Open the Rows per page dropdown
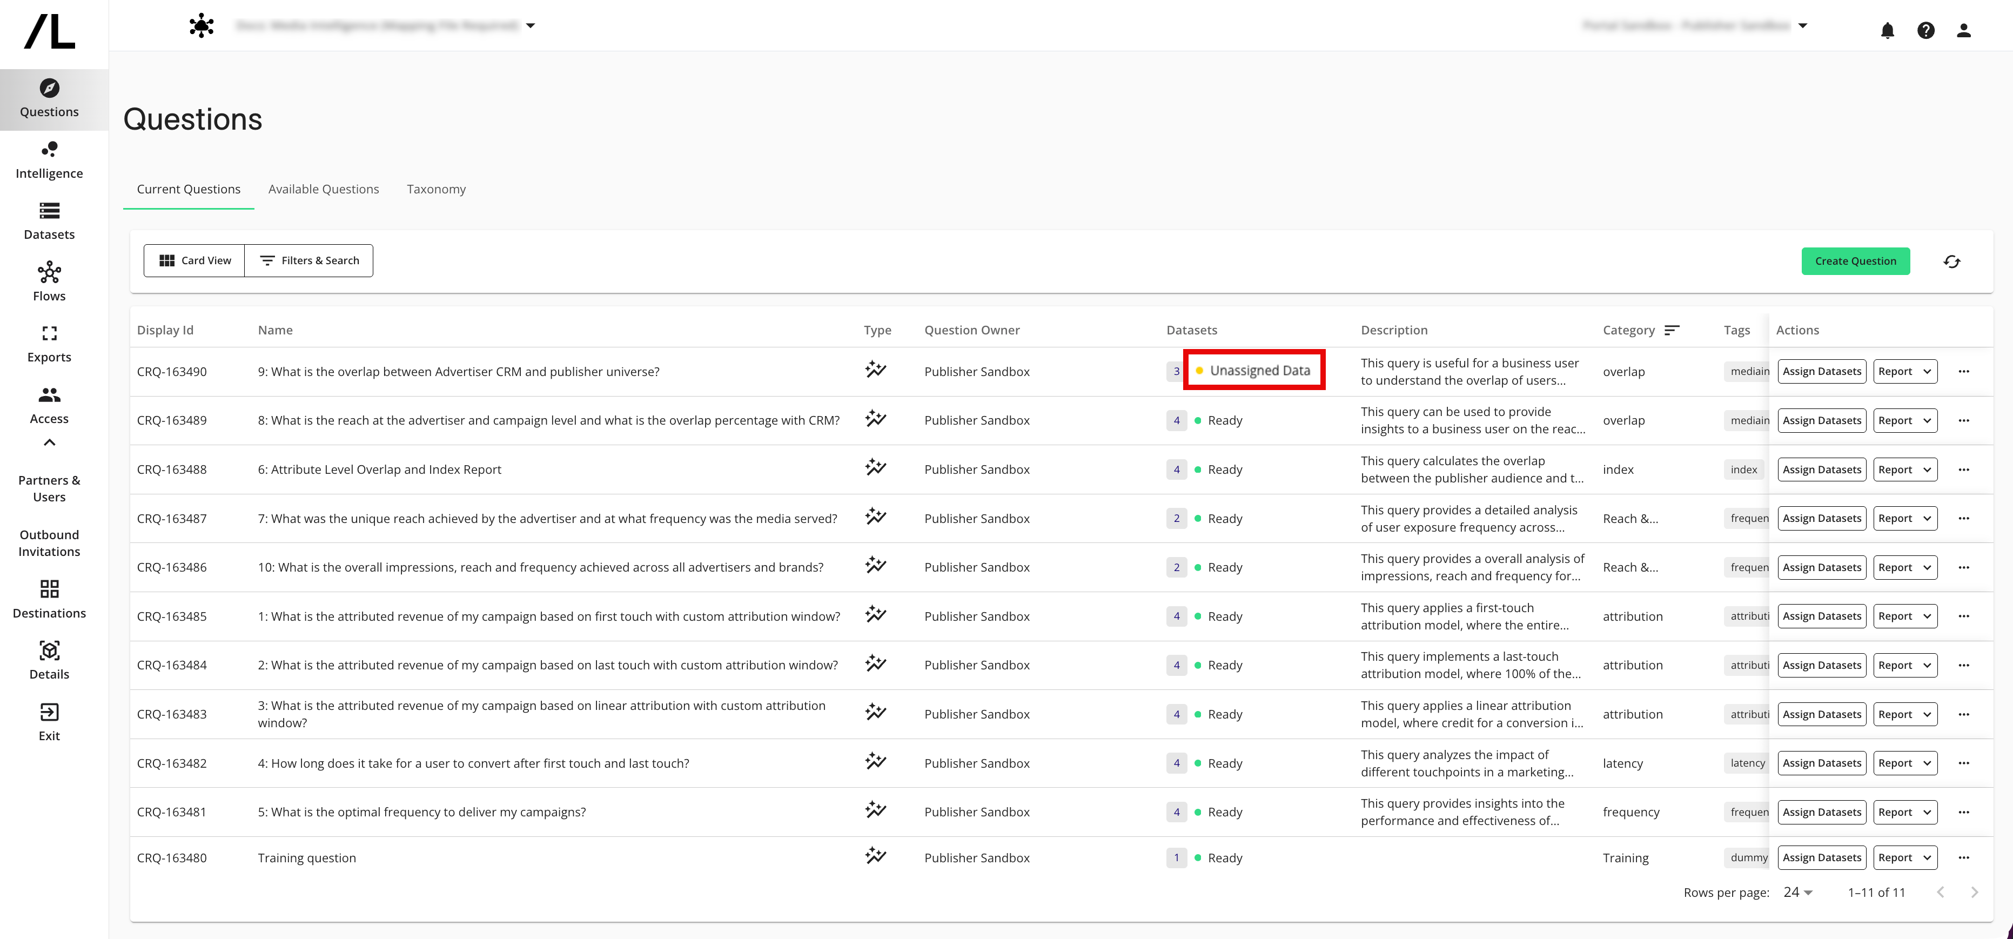Image resolution: width=2013 pixels, height=939 pixels. [x=1797, y=891]
